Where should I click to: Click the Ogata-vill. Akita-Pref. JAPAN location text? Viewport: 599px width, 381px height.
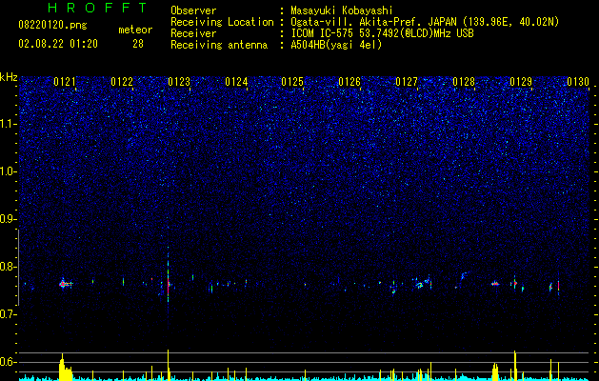pyautogui.click(x=425, y=22)
